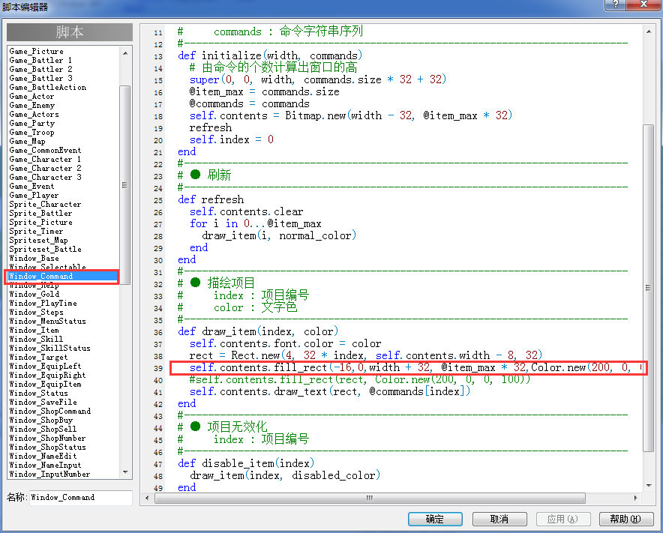Select Window_Gold script
The image size is (663, 533).
(34, 294)
